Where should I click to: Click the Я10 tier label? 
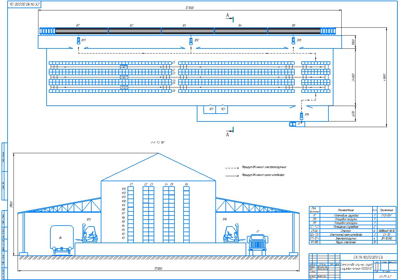pyautogui.click(x=124, y=201)
